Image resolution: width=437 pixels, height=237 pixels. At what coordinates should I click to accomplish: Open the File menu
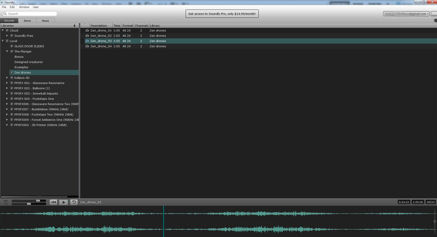[x=4, y=7]
